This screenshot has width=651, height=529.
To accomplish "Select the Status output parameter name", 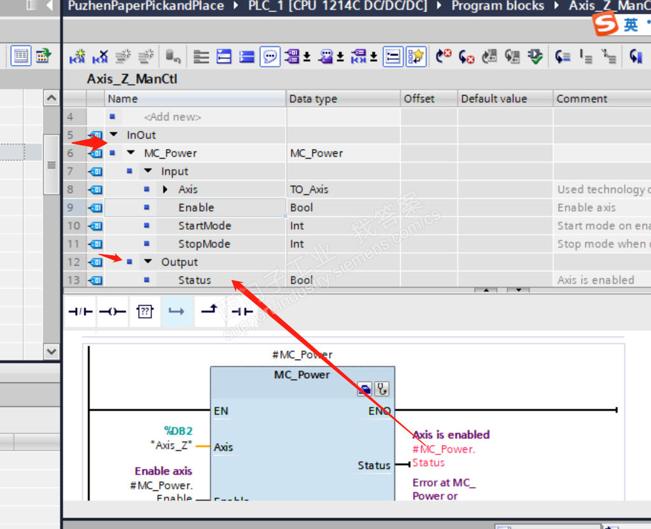I will coord(195,280).
